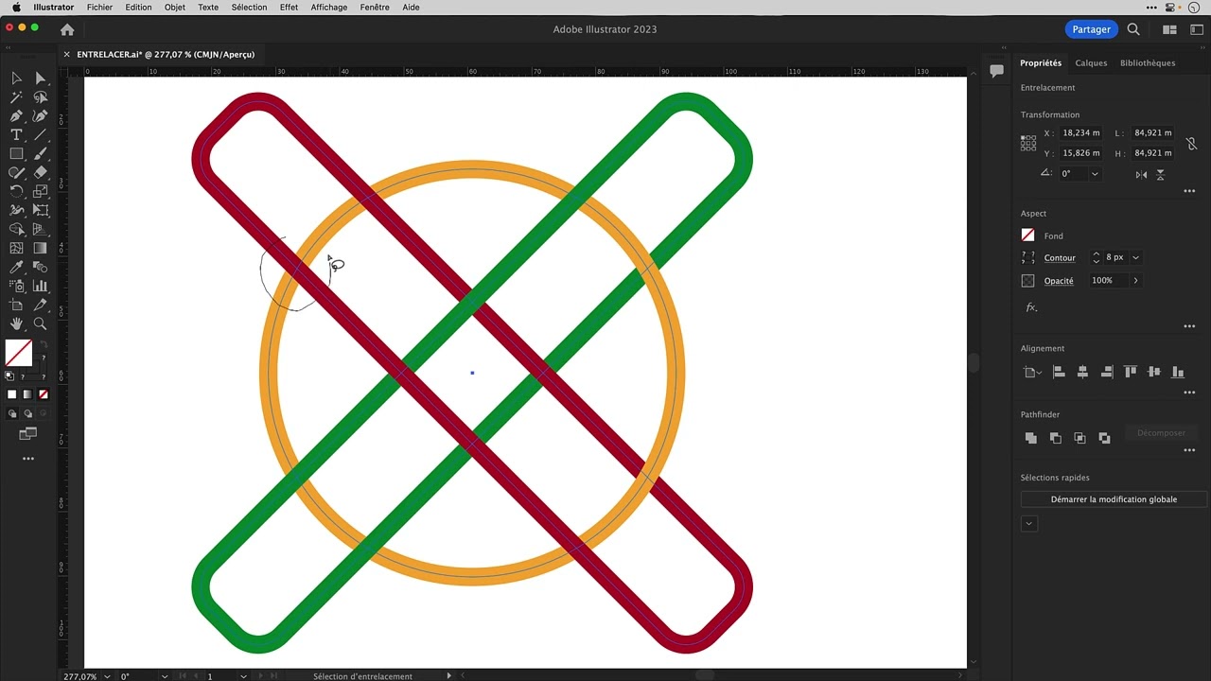
Task: Select the Pen tool
Action: (x=16, y=116)
